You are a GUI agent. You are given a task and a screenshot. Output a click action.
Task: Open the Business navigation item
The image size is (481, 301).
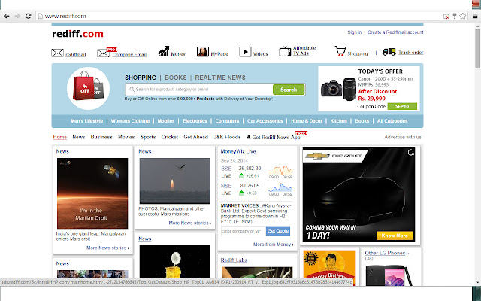[101, 137]
